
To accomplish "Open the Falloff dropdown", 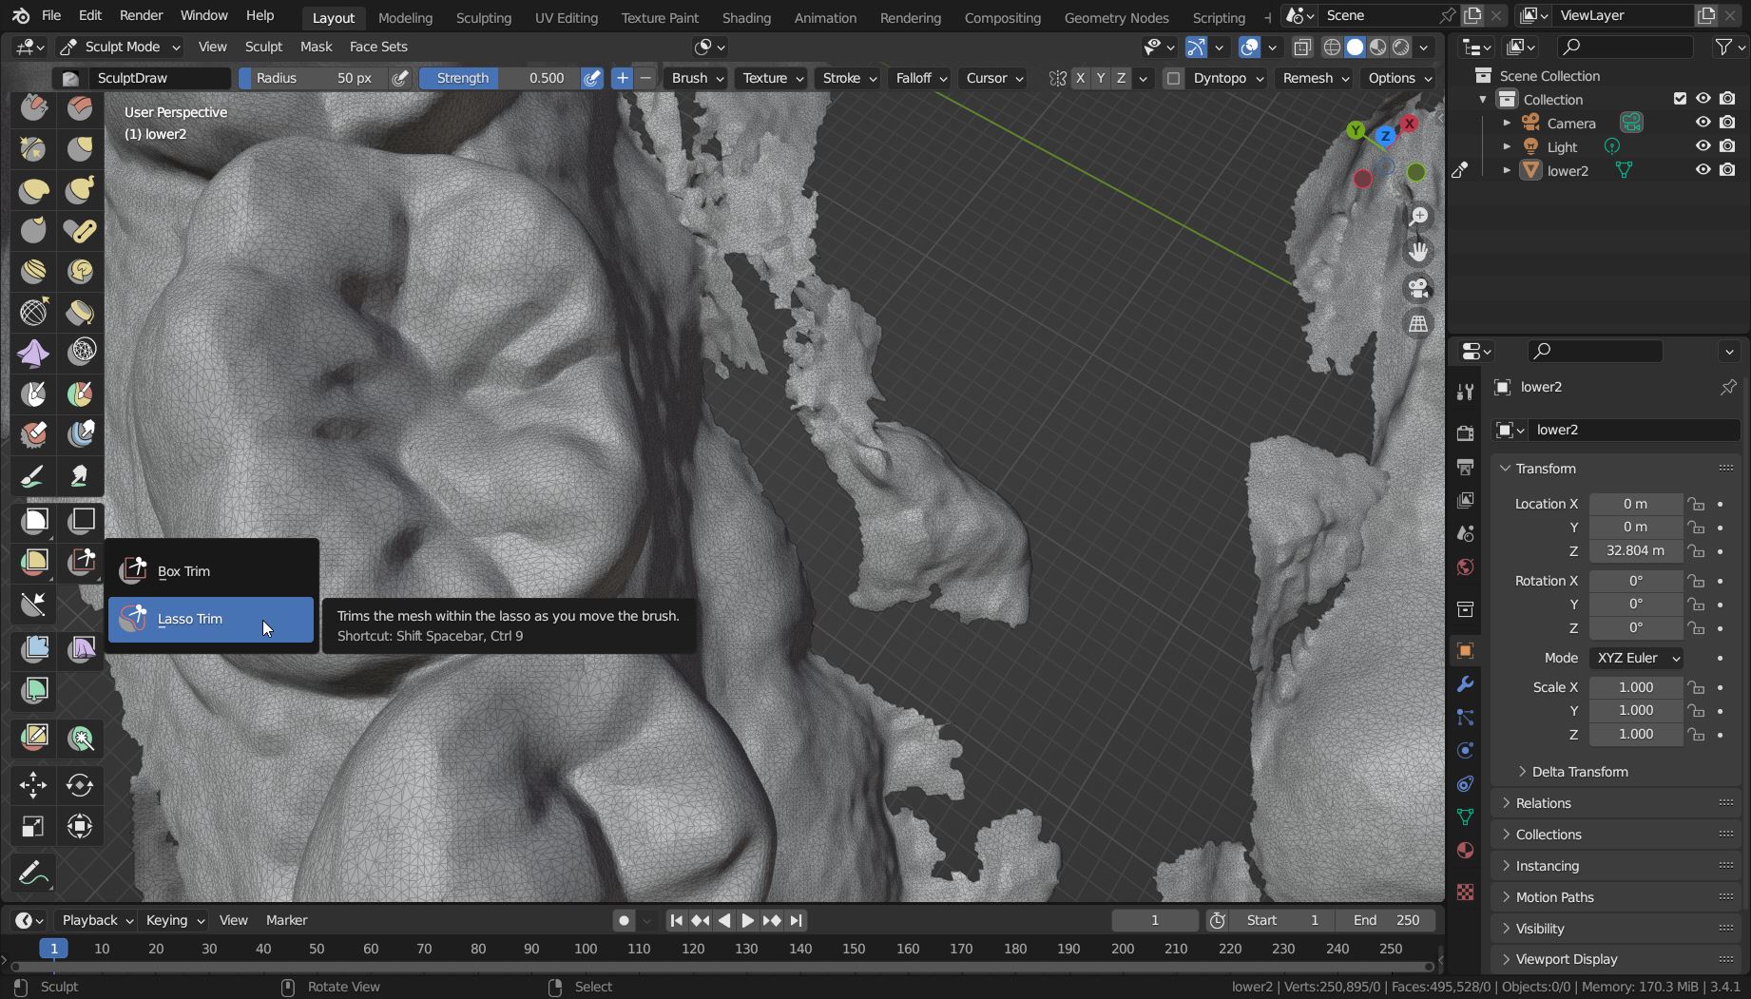I will 921,78.
